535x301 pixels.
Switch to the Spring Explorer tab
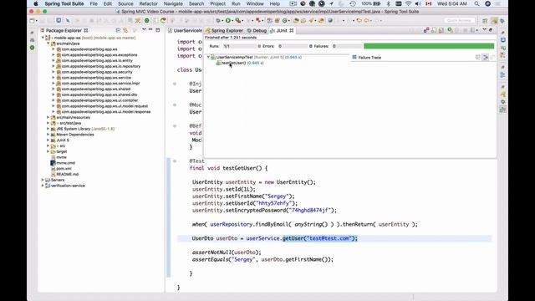225,30
